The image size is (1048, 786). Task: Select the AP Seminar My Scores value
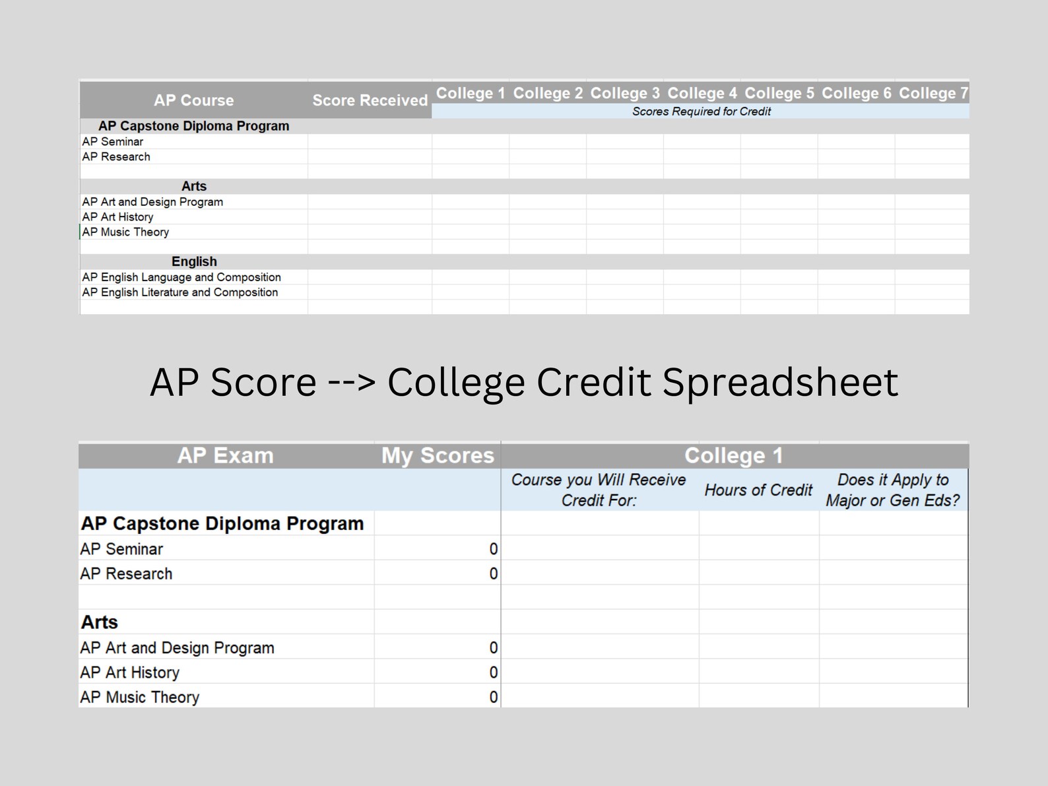[438, 548]
